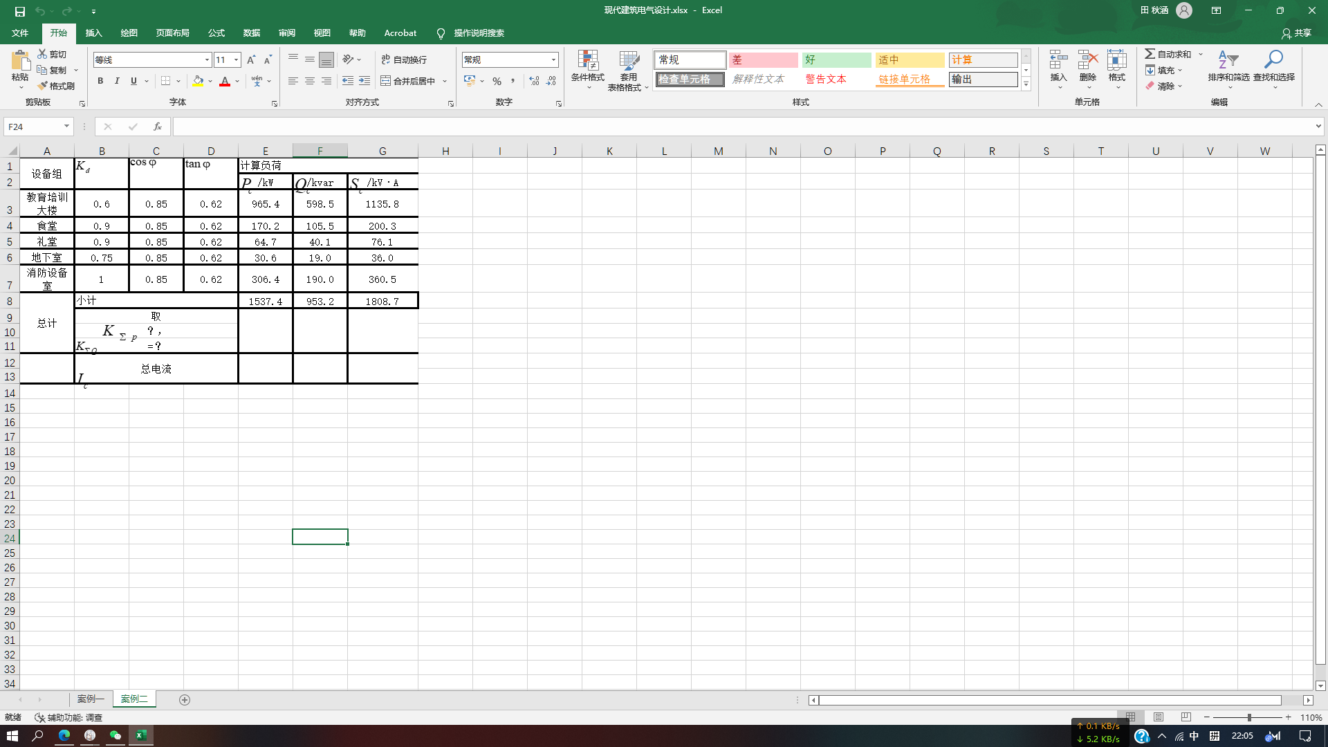Image resolution: width=1328 pixels, height=747 pixels.
Task: Switch to the 页面布局 tab
Action: (x=172, y=33)
